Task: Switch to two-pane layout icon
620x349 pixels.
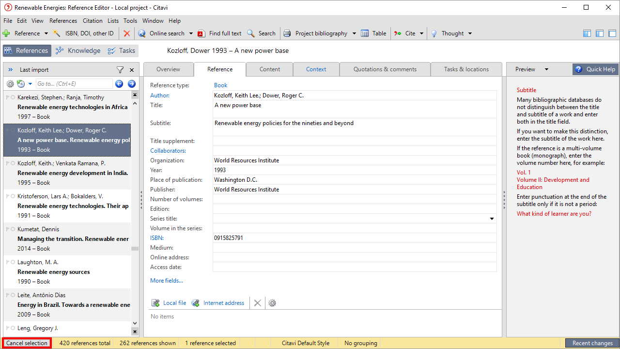Action: pos(600,33)
